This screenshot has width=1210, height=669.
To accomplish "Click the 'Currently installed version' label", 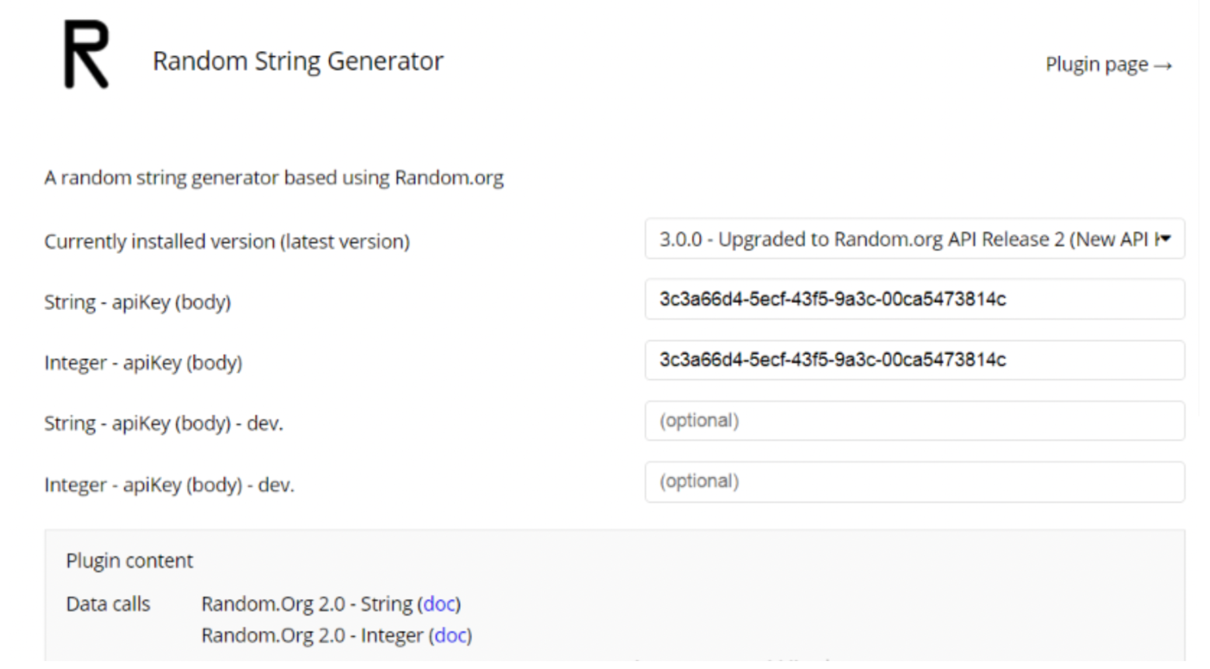I will tap(227, 241).
